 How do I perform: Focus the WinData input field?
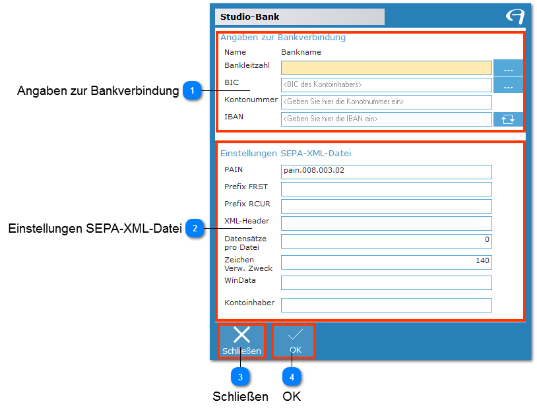click(387, 283)
